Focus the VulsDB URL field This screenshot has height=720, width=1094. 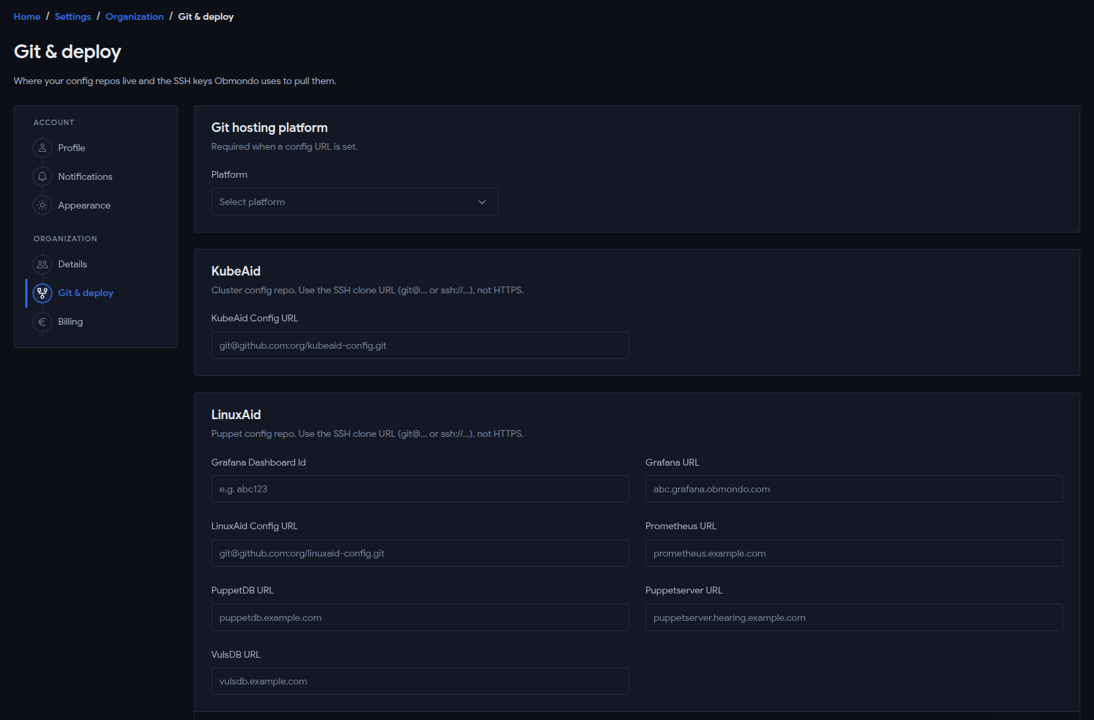click(x=420, y=681)
